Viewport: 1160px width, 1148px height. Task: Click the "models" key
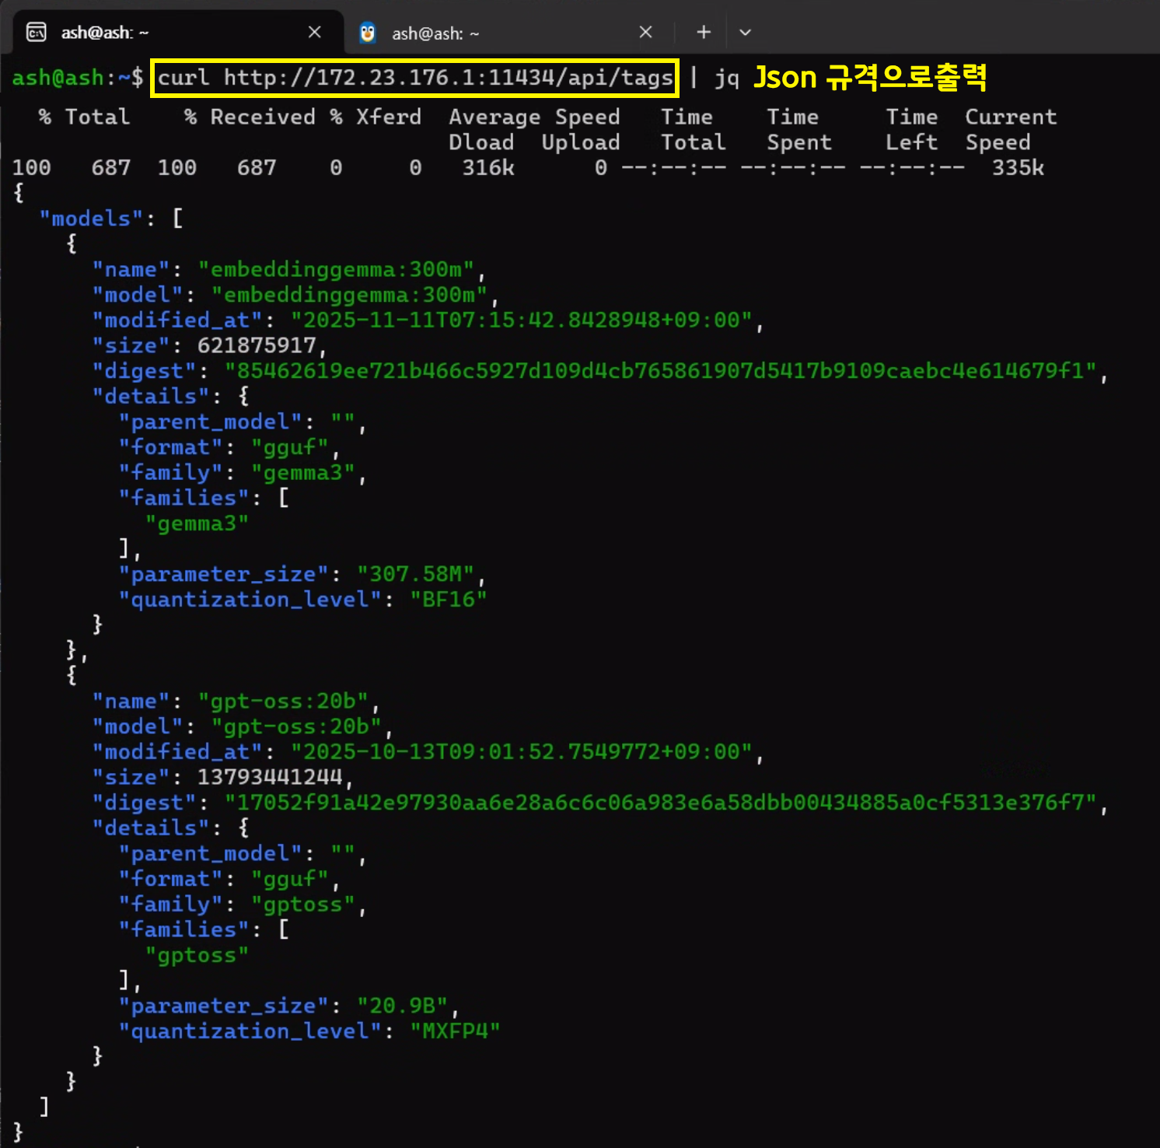pyautogui.click(x=92, y=219)
